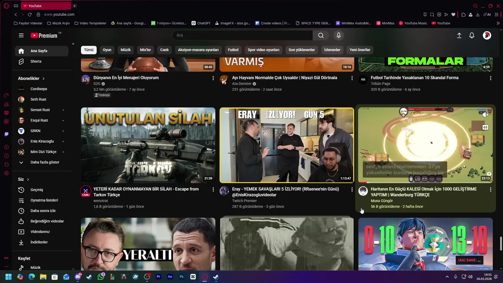503x283 pixels.
Task: Seek in the Wanderburg preview progress bar
Action: (x=425, y=183)
